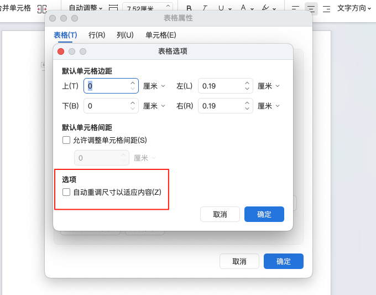
Task: Open underline style dropdown arrow
Action: point(230,9)
